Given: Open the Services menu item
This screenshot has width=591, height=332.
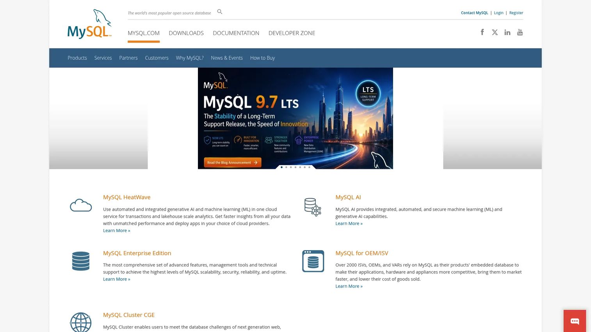Looking at the screenshot, I should 103,58.
